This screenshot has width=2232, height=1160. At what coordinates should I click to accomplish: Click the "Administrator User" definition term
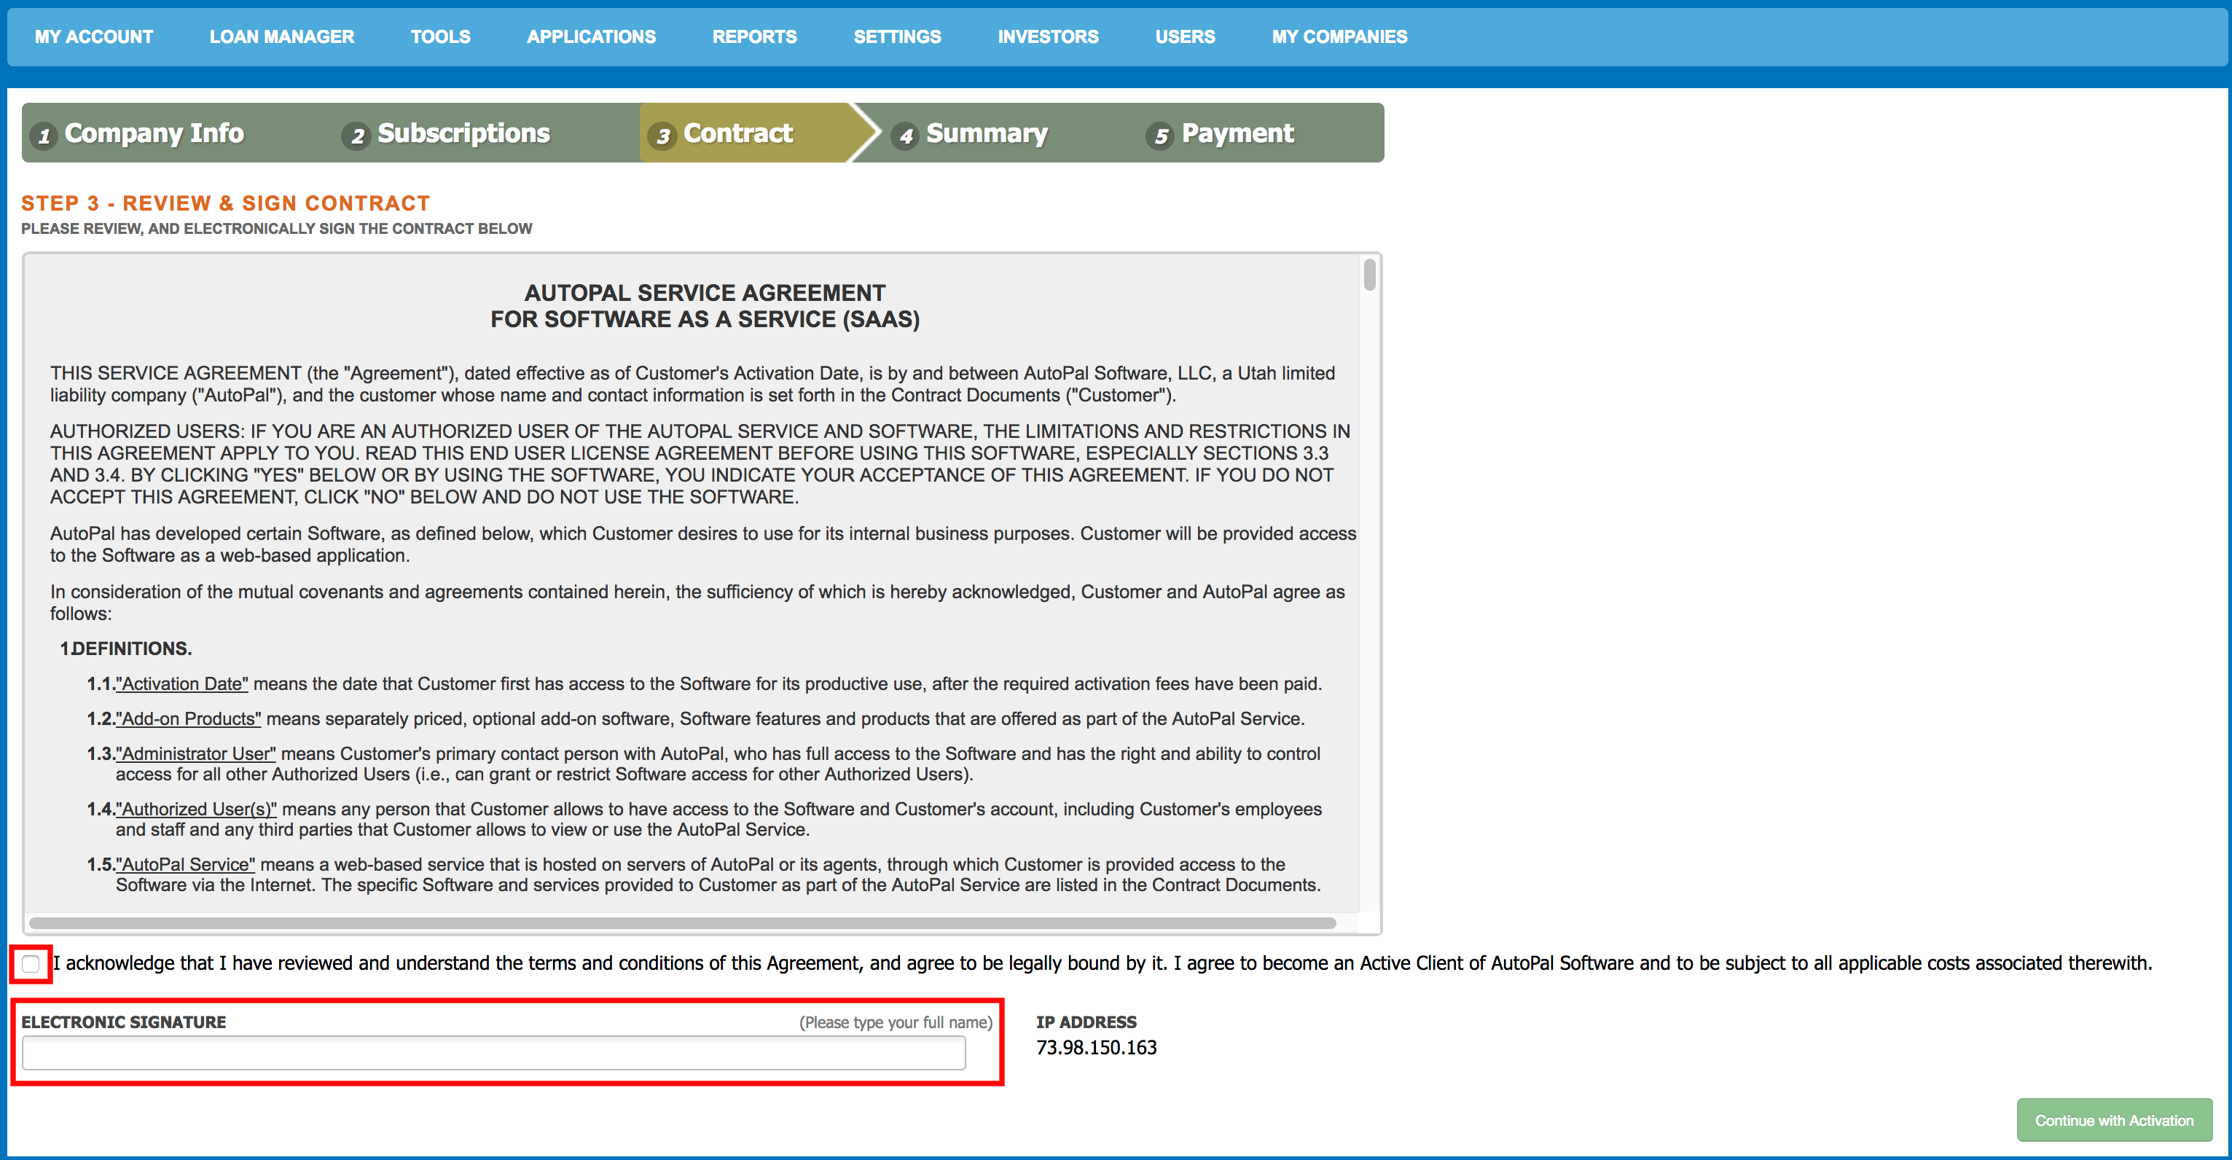click(x=196, y=753)
